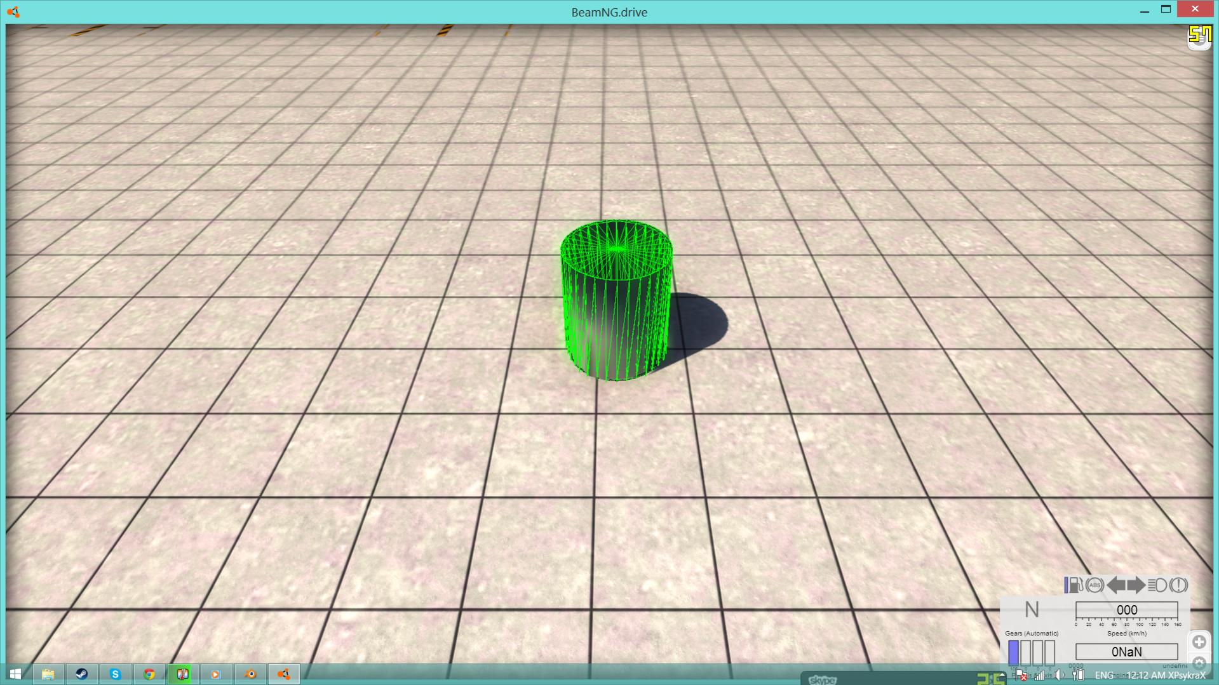This screenshot has width=1219, height=685.
Task: Click the parking brake warning indicator
Action: point(1178,585)
